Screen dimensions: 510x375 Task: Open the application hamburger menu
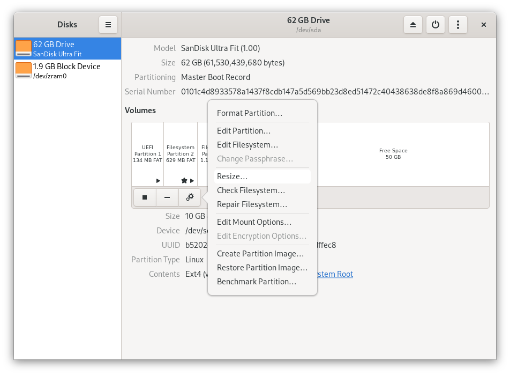[108, 25]
